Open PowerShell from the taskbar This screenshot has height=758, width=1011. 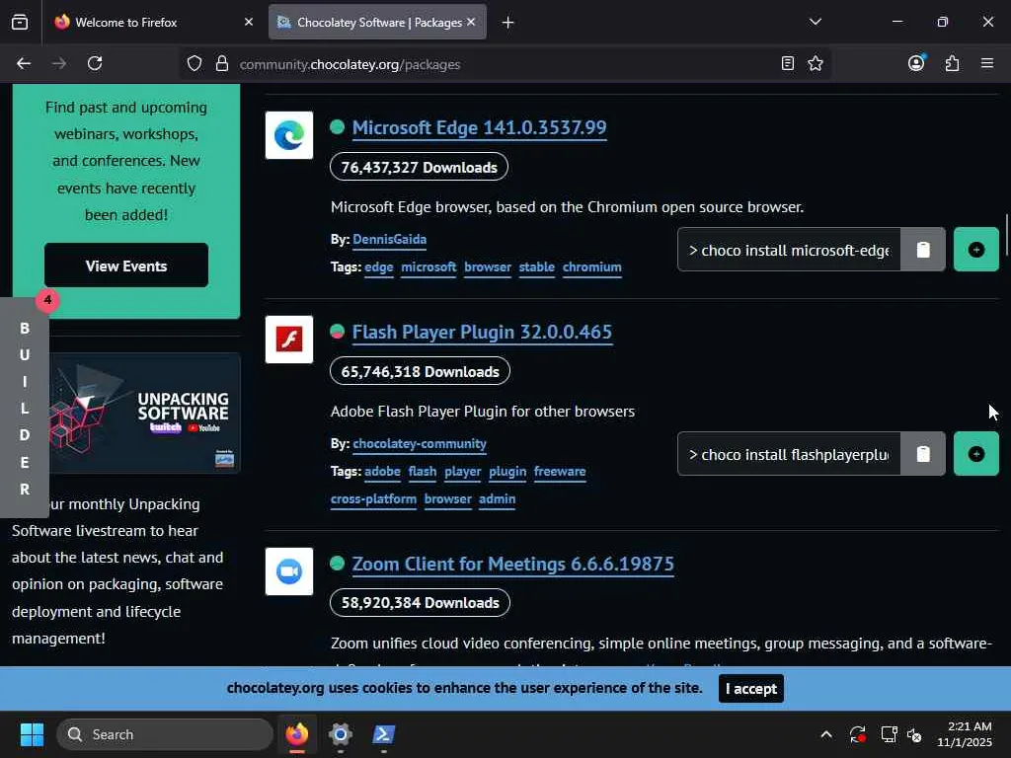pos(384,734)
